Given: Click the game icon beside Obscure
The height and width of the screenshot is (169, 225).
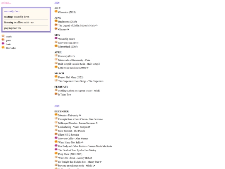Looking at the screenshot, I should coord(56,29).
